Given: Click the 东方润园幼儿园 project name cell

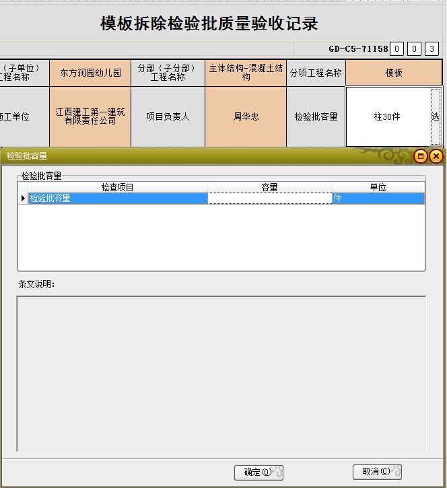Looking at the screenshot, I should pyautogui.click(x=90, y=73).
